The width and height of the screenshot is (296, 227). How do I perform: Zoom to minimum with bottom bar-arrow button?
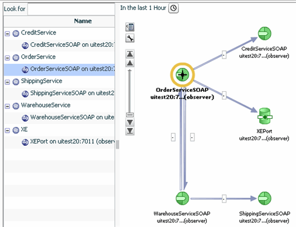click(130, 131)
